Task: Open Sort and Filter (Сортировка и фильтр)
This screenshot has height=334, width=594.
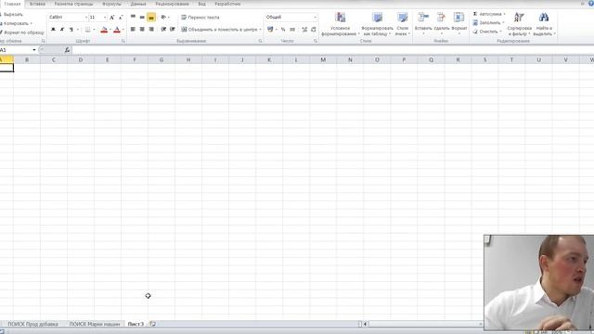Action: click(519, 24)
